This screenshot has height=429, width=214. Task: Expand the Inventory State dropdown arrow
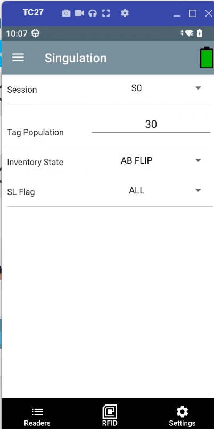(x=198, y=160)
